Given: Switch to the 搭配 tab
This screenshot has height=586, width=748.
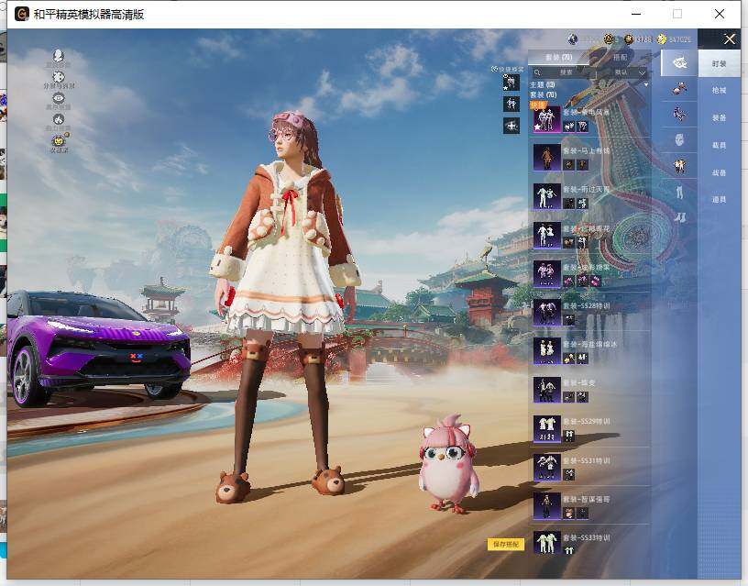Looking at the screenshot, I should tap(621, 57).
